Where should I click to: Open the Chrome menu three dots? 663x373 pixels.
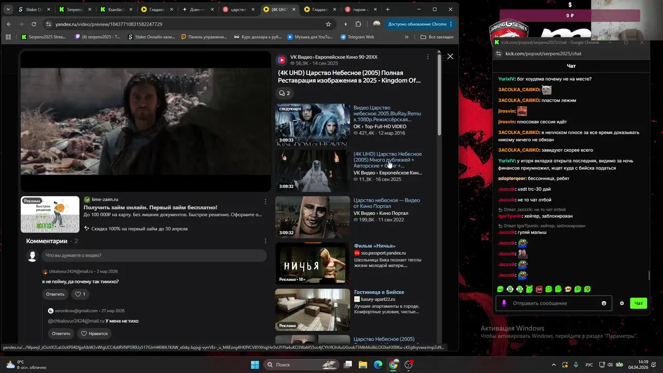coord(451,24)
